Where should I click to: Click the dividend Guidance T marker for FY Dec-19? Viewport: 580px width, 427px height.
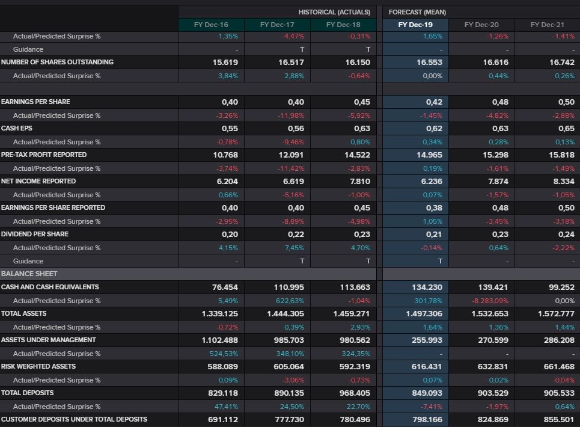440,261
